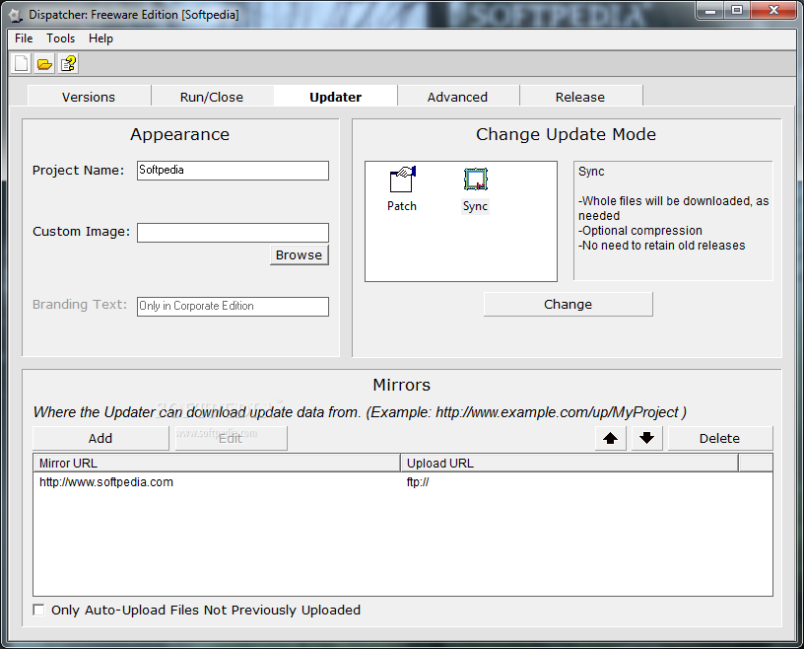This screenshot has height=649, width=804.
Task: Move the mirror down with the down arrow
Action: click(646, 439)
